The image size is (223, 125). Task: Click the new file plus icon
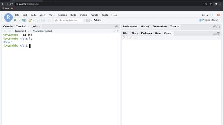[x=15, y=20]
